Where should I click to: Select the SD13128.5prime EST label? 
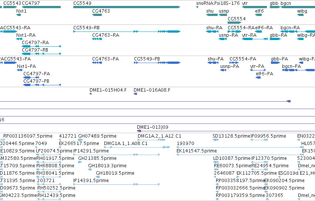[x=231, y=136]
